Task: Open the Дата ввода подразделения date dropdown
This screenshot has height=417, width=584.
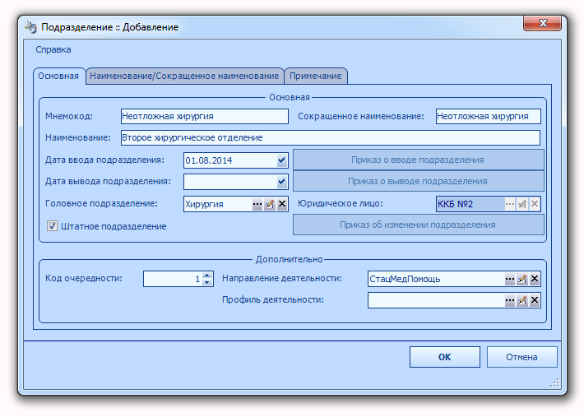Action: coord(281,160)
